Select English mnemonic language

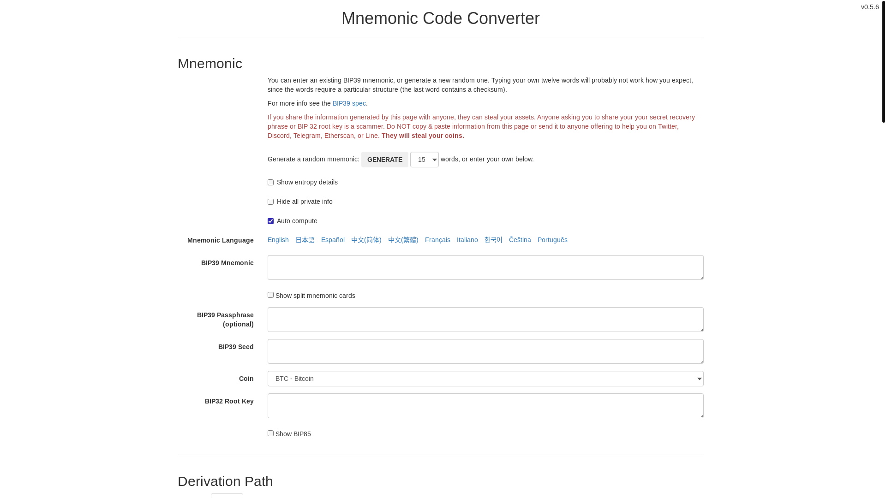click(278, 240)
